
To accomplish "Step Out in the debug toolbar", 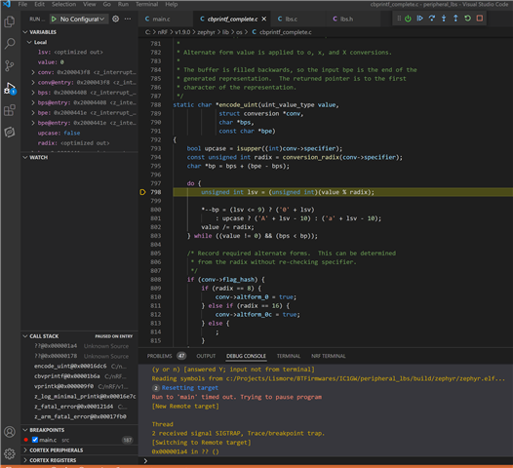I will pos(455,19).
